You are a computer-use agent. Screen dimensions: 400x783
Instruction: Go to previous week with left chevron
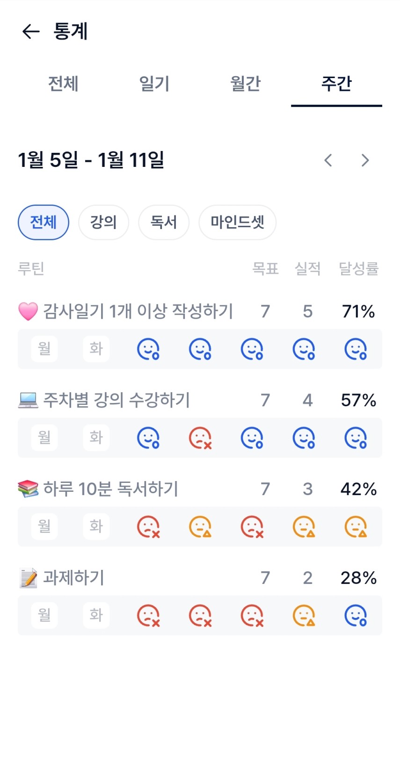(x=328, y=160)
